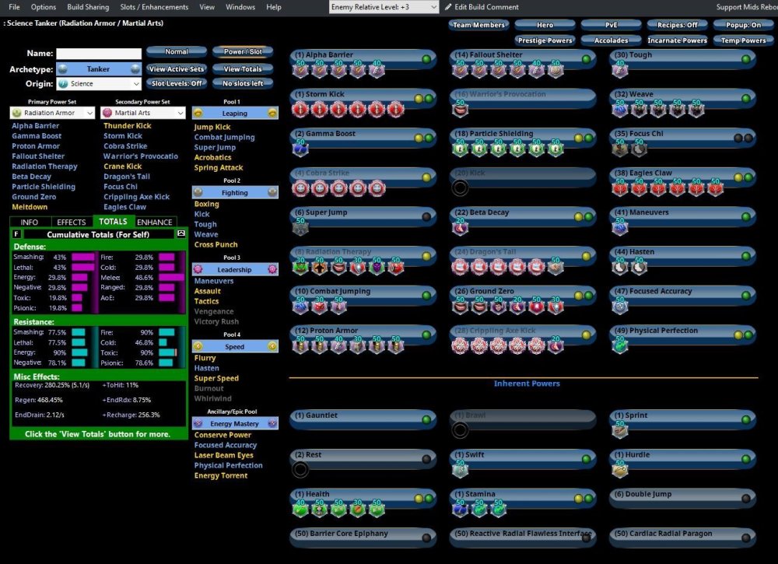This screenshot has width=778, height=564.
Task: Toggle the Recipes: Off button
Action: 677,25
